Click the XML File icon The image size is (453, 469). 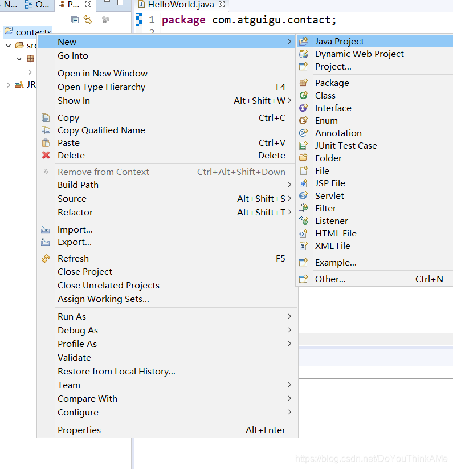pyautogui.click(x=303, y=246)
